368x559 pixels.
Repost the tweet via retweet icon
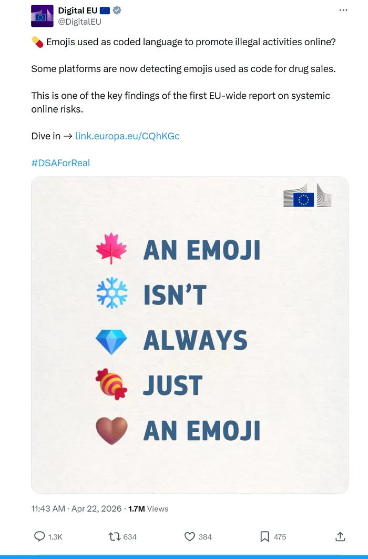(x=114, y=536)
